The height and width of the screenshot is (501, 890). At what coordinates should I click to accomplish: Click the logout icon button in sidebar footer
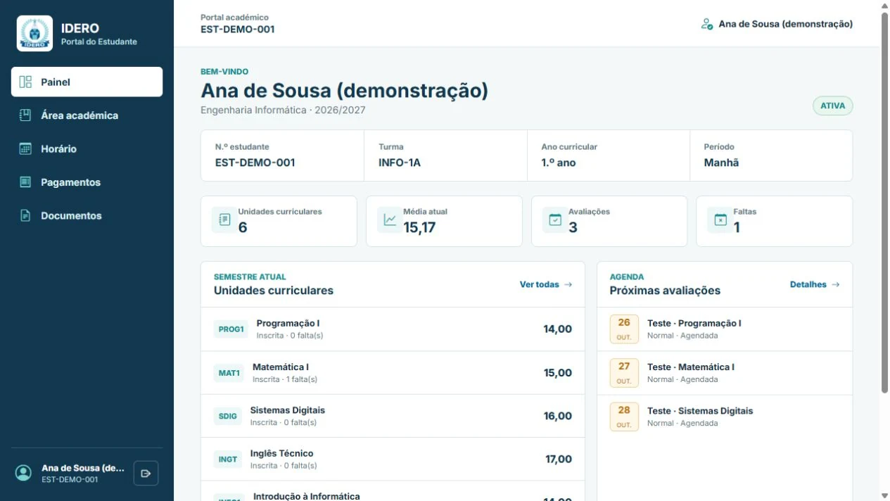click(x=146, y=473)
